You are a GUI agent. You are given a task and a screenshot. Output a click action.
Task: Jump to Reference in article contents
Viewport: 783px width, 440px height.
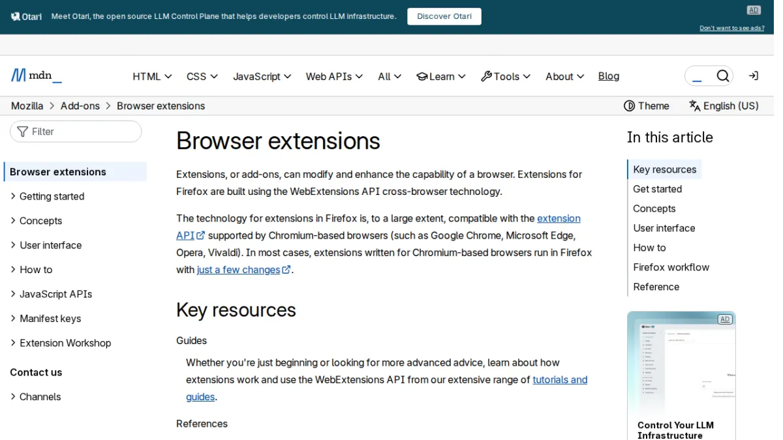tap(656, 287)
